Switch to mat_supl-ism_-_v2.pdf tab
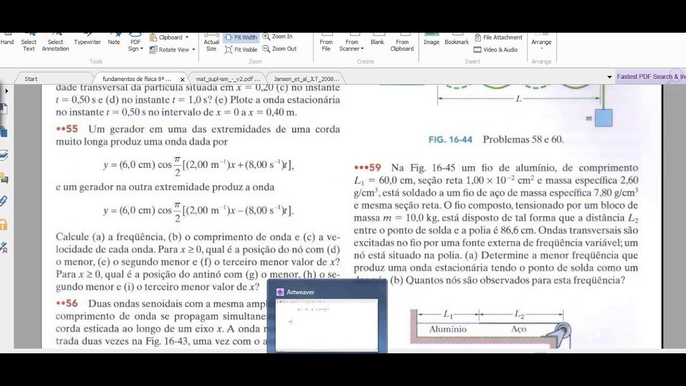Viewport: 686px width, 386px height. tap(228, 79)
